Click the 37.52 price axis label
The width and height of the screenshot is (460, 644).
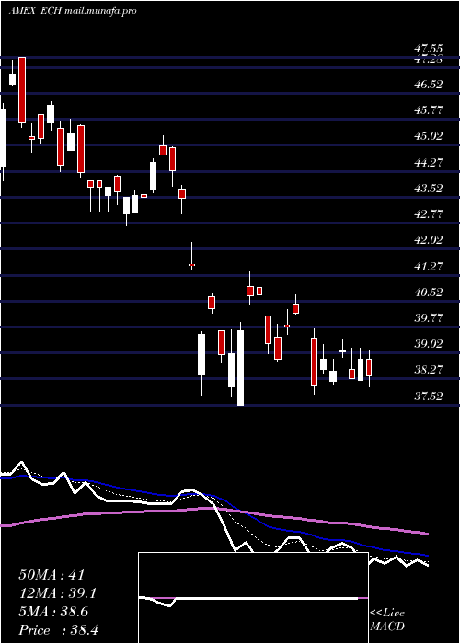[429, 397]
